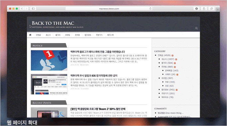This screenshot has height=126, width=227.
Task: Open 새소식 in the blog navigation bar
Action: coord(48,35)
